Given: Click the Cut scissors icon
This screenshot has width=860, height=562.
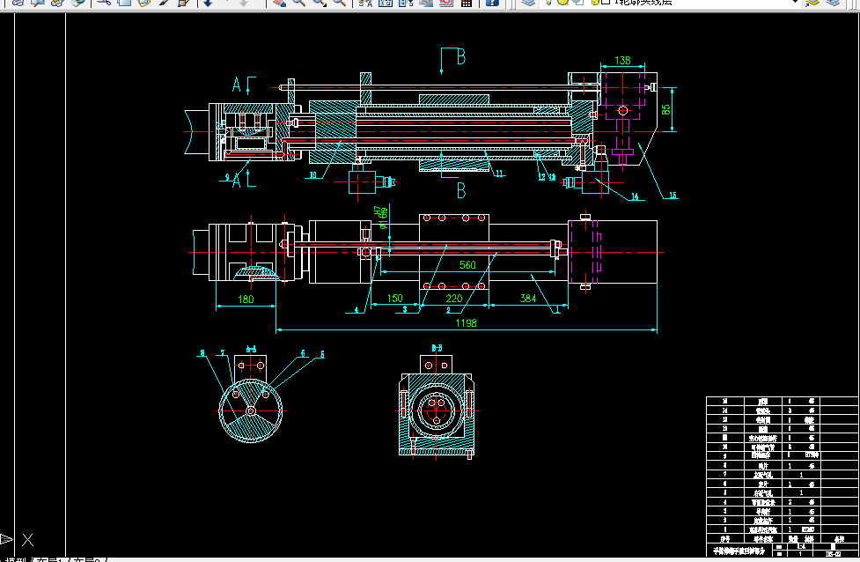Looking at the screenshot, I should (x=104, y=2).
